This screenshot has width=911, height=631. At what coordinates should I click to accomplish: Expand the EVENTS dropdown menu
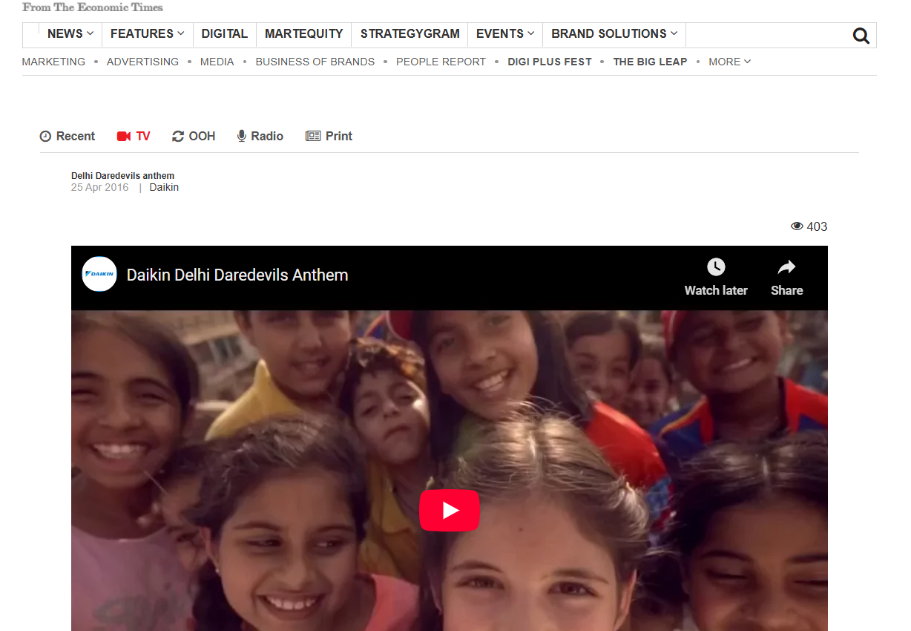[504, 34]
